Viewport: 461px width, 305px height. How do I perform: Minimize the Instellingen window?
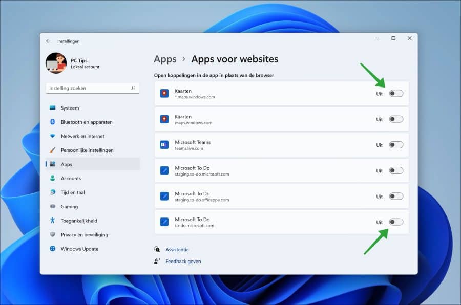pos(377,38)
